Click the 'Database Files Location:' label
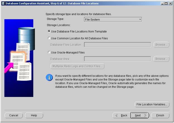174x123 pixels. pyautogui.click(x=66, y=45)
